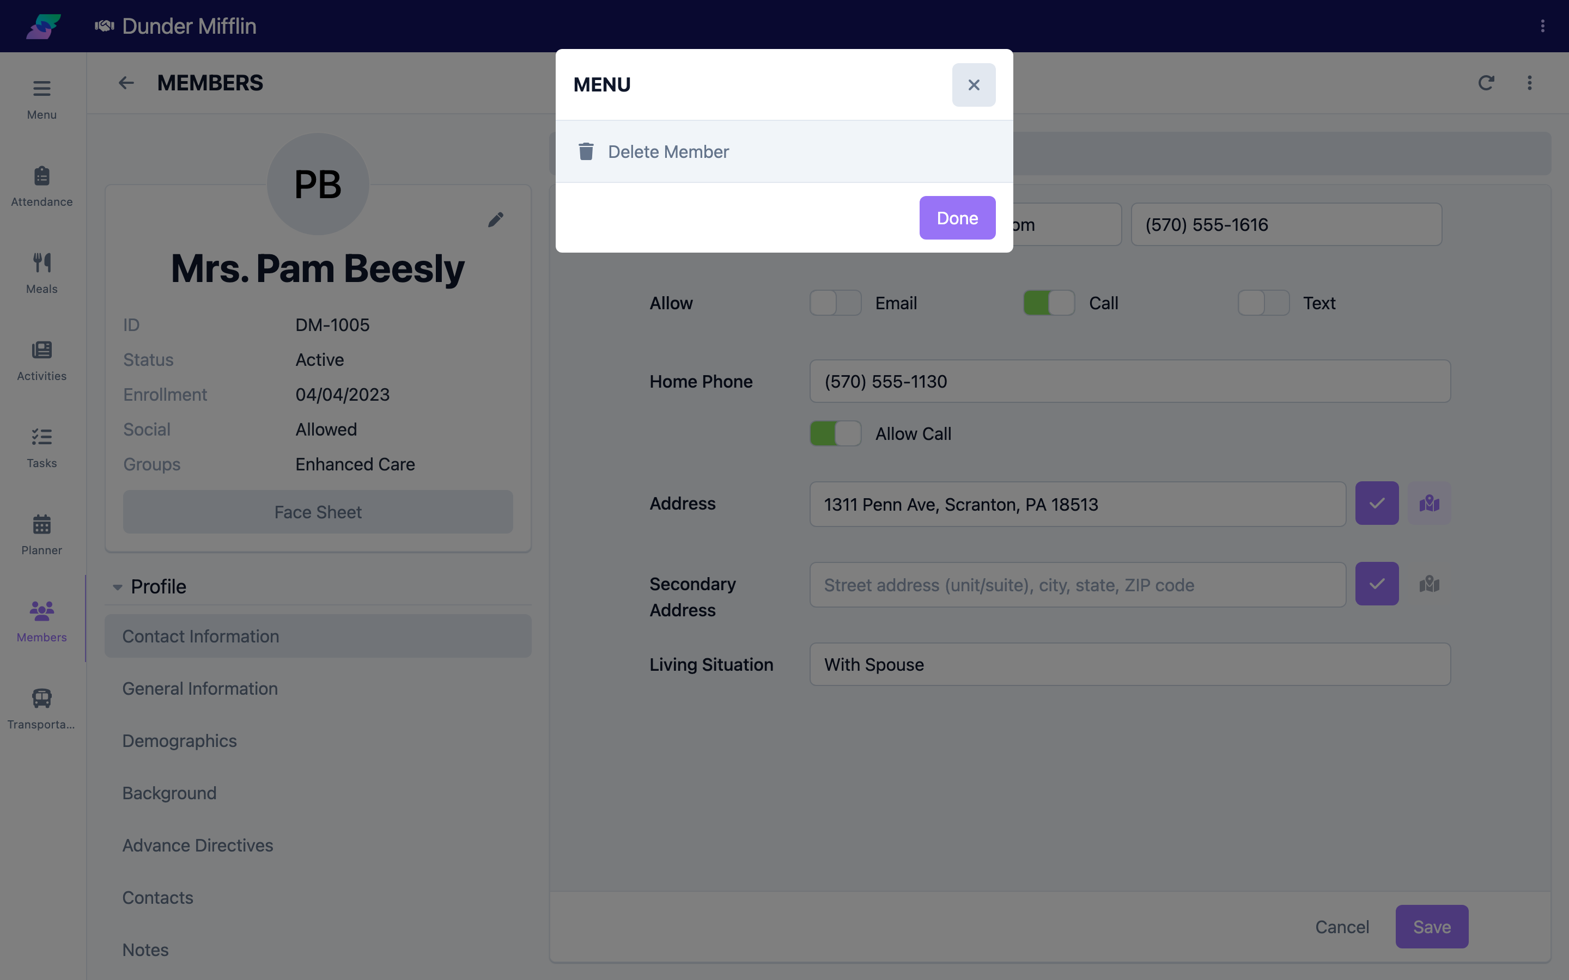Toggle Allow Text switch
1569x980 pixels.
click(x=1263, y=303)
